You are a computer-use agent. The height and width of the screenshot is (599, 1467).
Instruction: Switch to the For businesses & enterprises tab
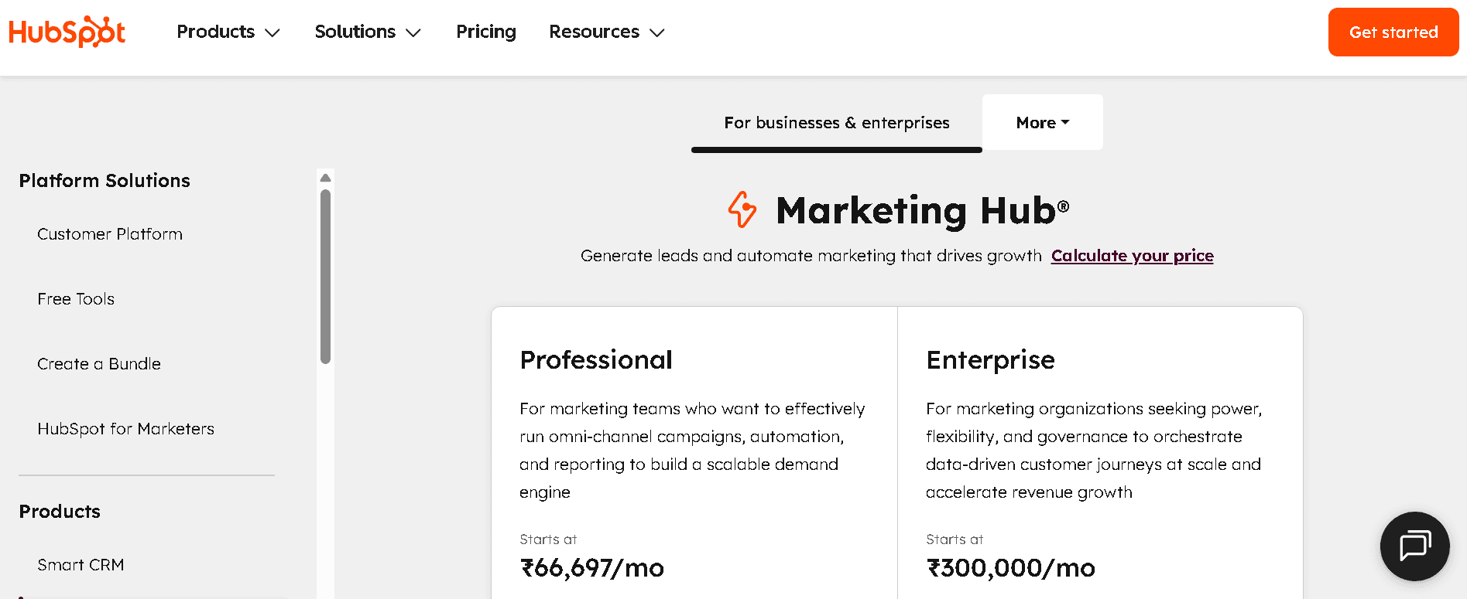(836, 122)
